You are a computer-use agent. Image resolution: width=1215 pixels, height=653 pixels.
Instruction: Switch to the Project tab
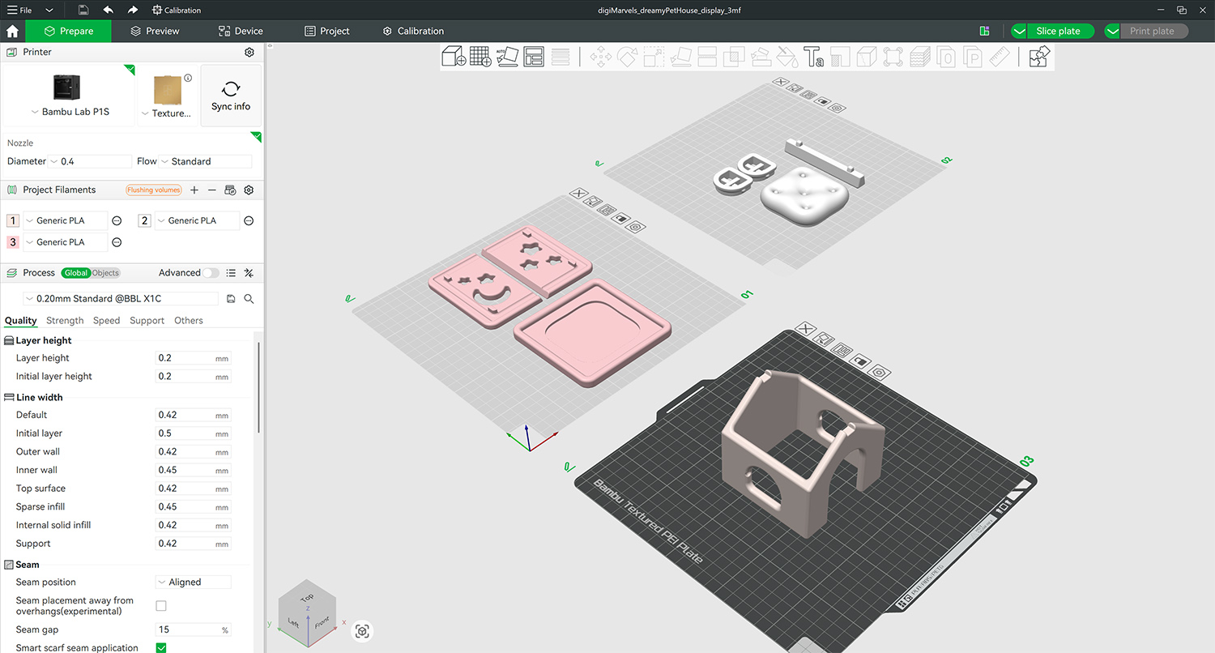click(327, 31)
